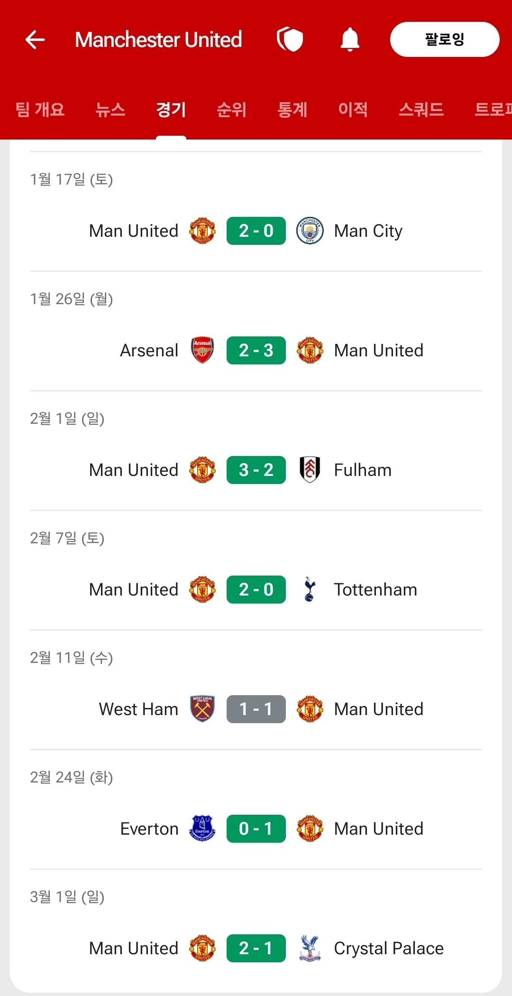Select the 통계 stats tab
512x996 pixels.
(292, 110)
